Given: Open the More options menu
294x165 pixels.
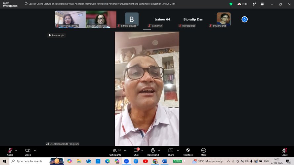Looking at the screenshot, I should point(203,152).
